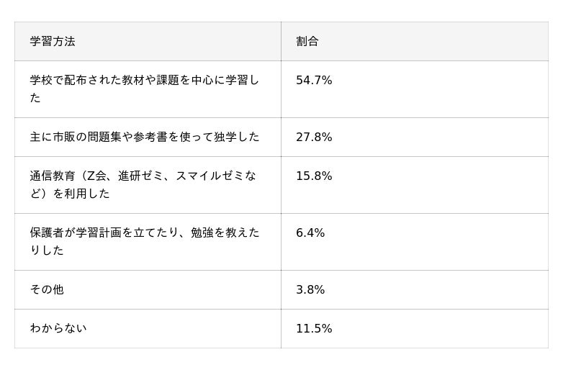The image size is (576, 370).
Task: Select the 主に市販の問題集や参考書 row label
Action: point(144,137)
